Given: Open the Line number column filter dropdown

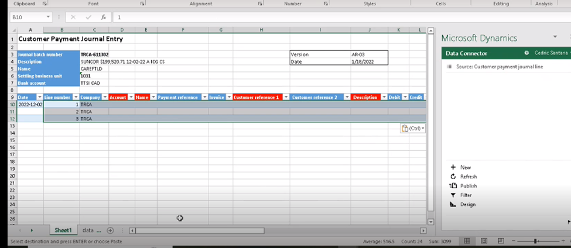Looking at the screenshot, I should coord(76,97).
